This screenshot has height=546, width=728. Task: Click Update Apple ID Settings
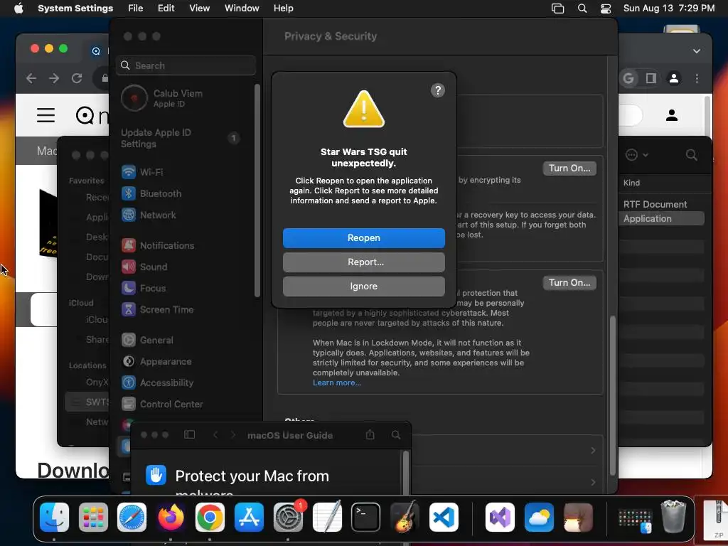click(180, 139)
